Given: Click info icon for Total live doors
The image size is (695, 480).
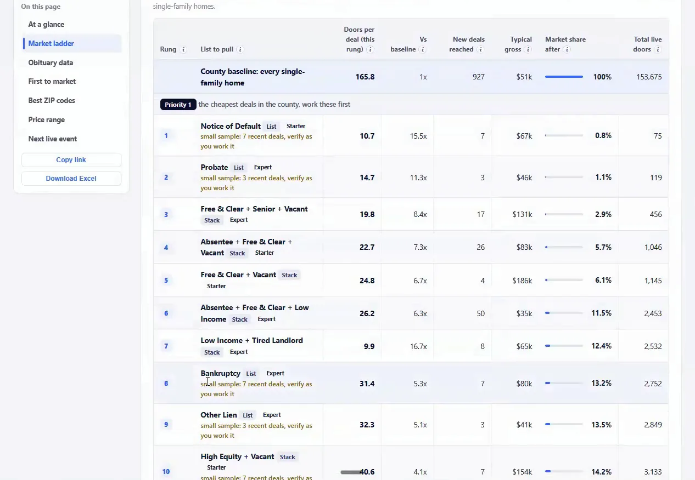Looking at the screenshot, I should 658,49.
